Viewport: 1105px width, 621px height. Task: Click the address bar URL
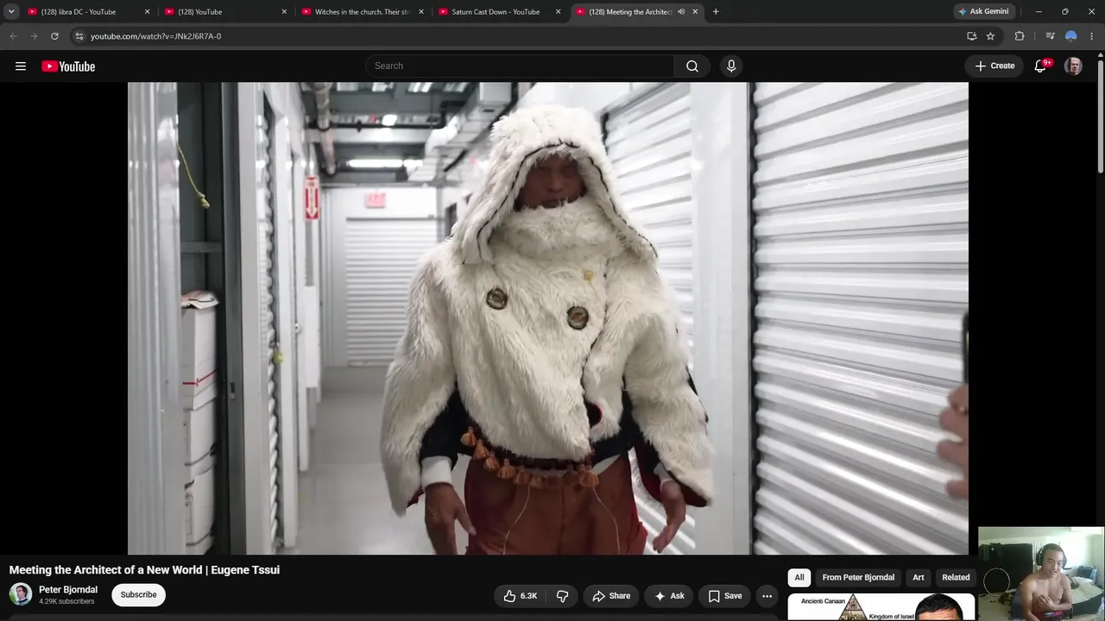[156, 36]
